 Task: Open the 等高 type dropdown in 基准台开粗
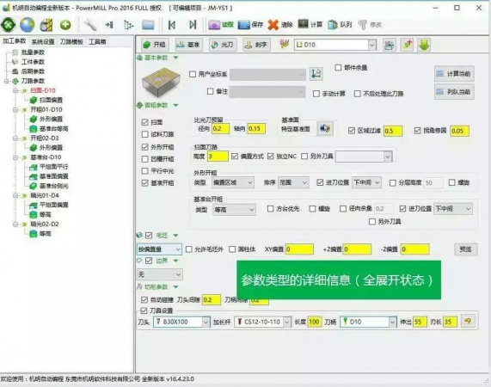tap(234, 210)
